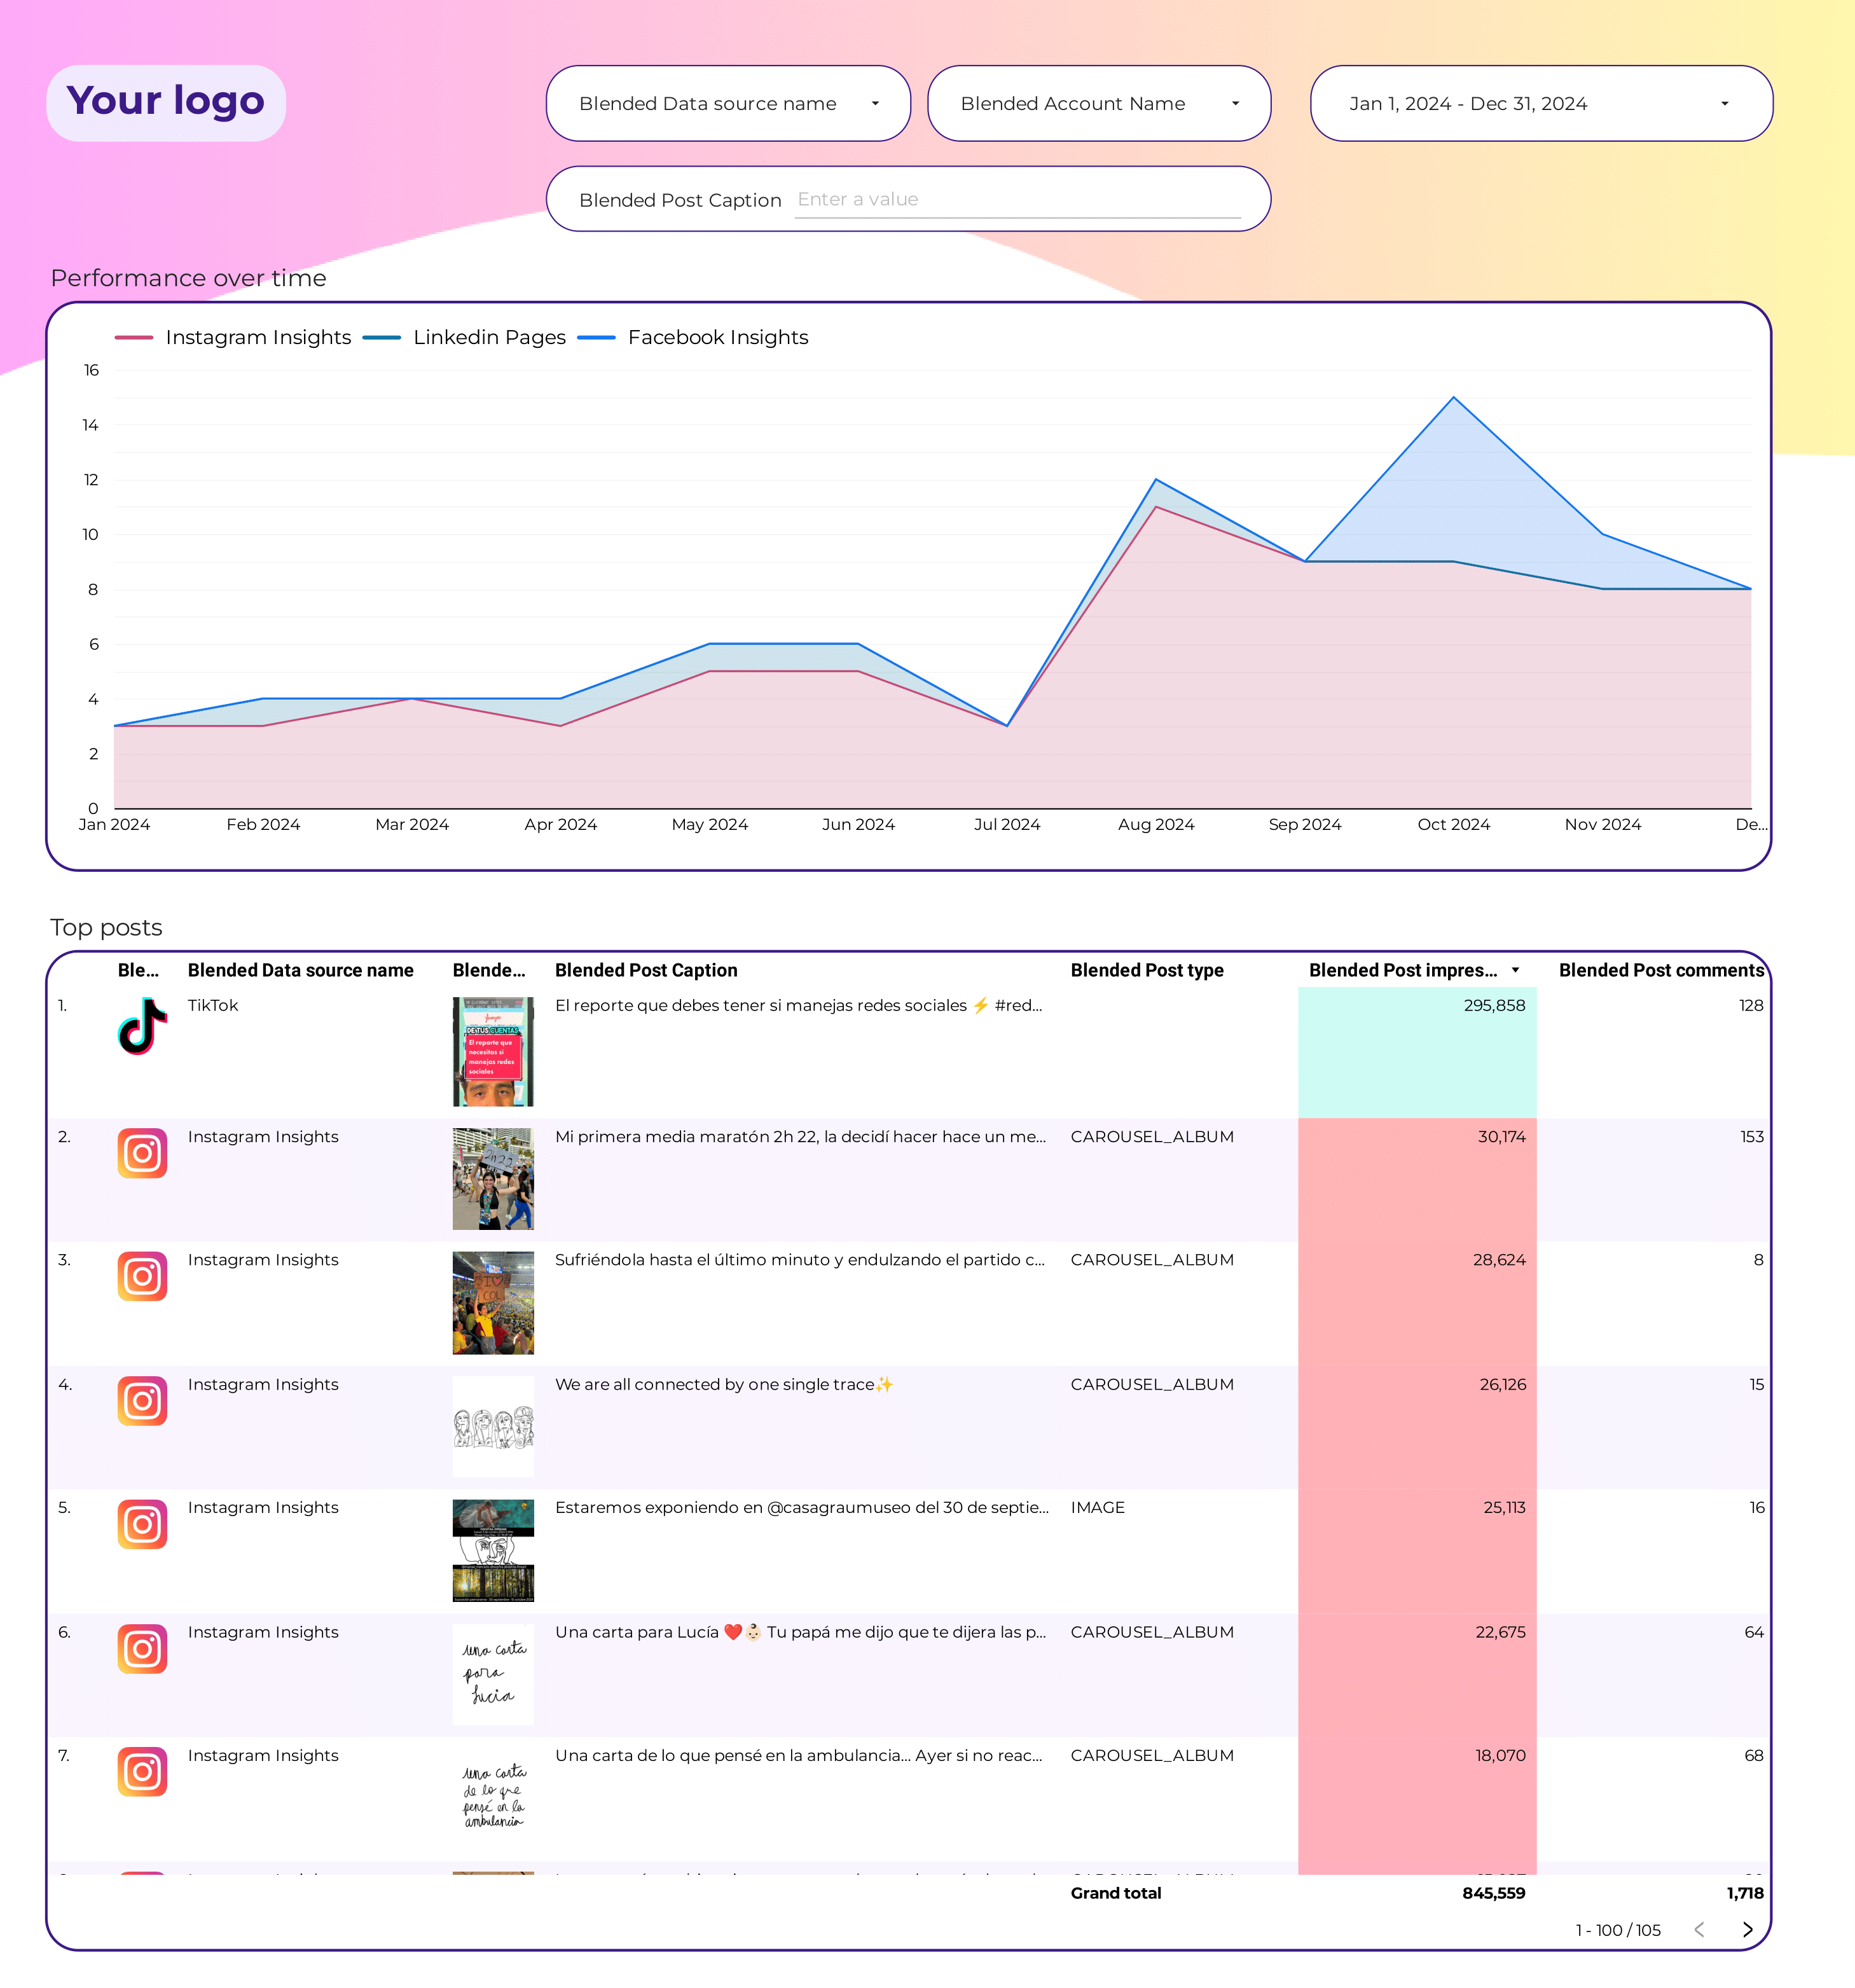Click the sort arrow on Post impressions column
Screen dimensions: 1855x1988
tap(1515, 970)
